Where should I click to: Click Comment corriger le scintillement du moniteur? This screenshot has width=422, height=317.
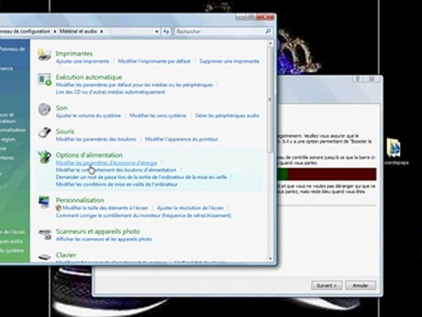(143, 215)
